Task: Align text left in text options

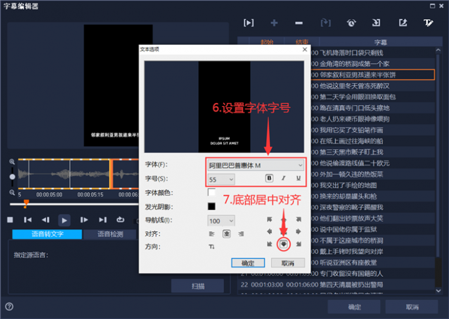Action: pos(211,234)
